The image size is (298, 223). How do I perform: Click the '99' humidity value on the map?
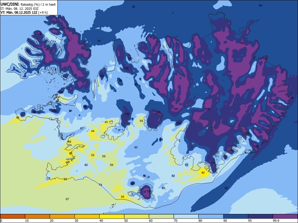coord(34,112)
